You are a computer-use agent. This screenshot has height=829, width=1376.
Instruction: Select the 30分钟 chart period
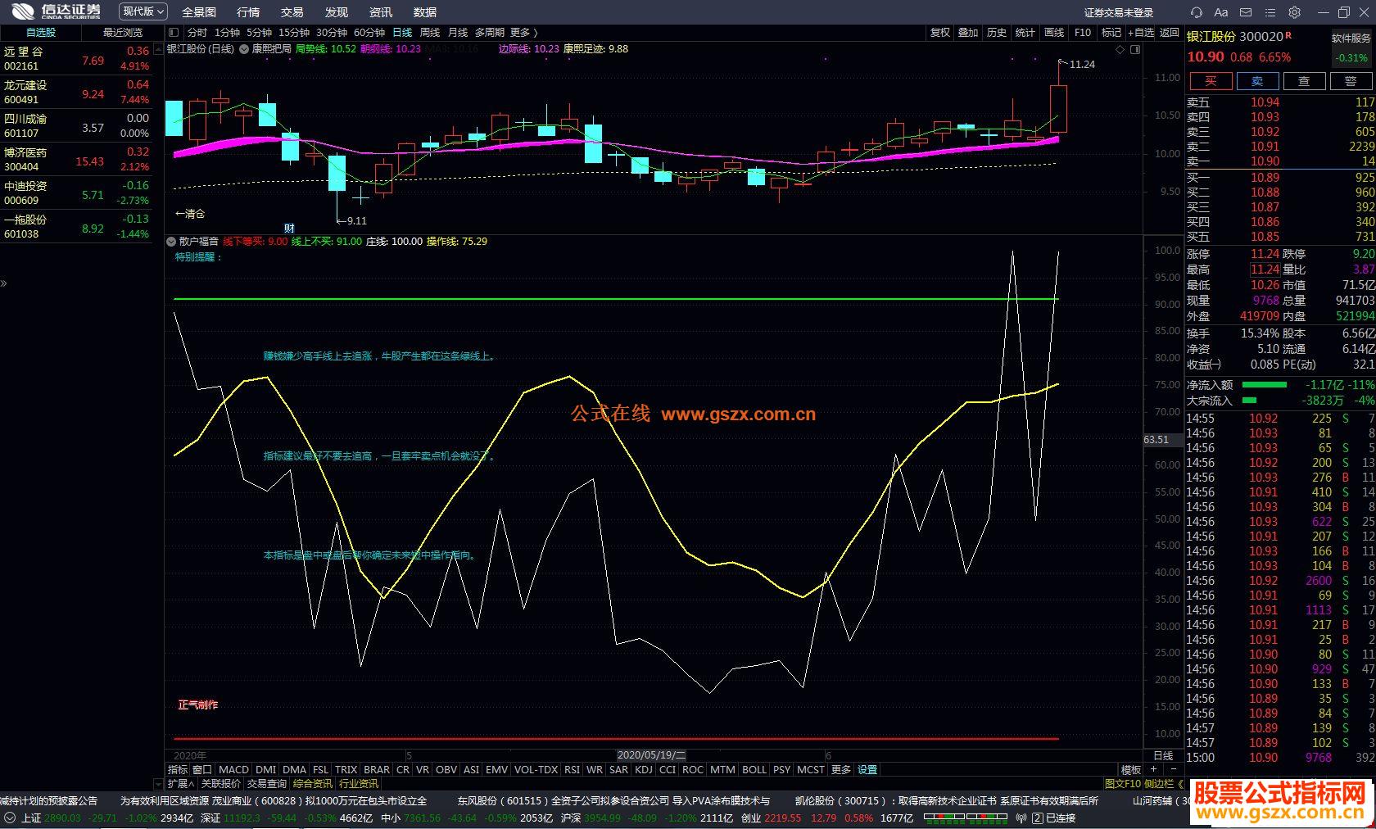pos(332,33)
